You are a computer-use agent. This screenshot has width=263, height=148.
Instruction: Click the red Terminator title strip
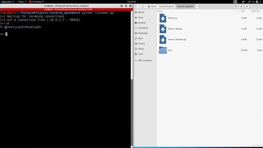coord(66,9)
